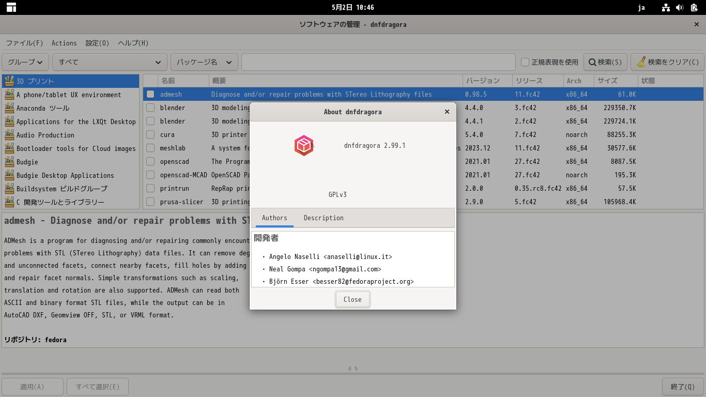Tick the cura package checkbox

pyautogui.click(x=150, y=134)
